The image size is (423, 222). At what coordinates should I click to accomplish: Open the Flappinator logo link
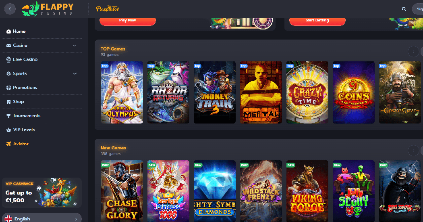[107, 9]
